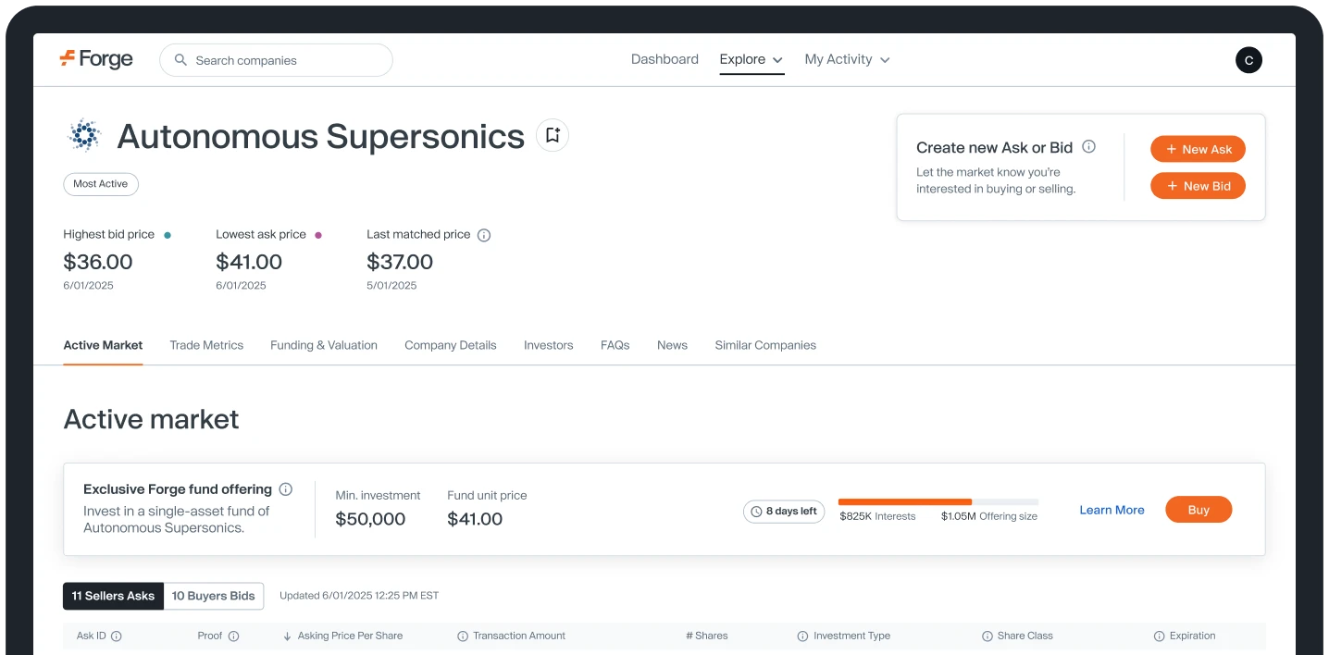Open the Trade Metrics tab
This screenshot has height=655, width=1329.
[x=206, y=345]
